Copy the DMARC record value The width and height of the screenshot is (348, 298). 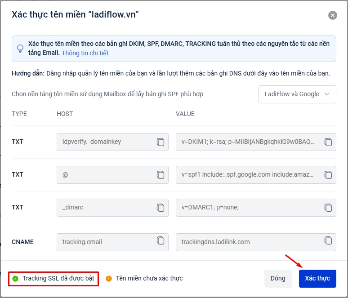point(328,208)
